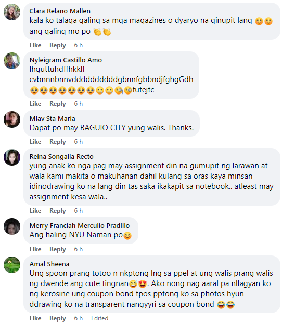Click Mlav Sta Maria's profile photo

(12, 119)
